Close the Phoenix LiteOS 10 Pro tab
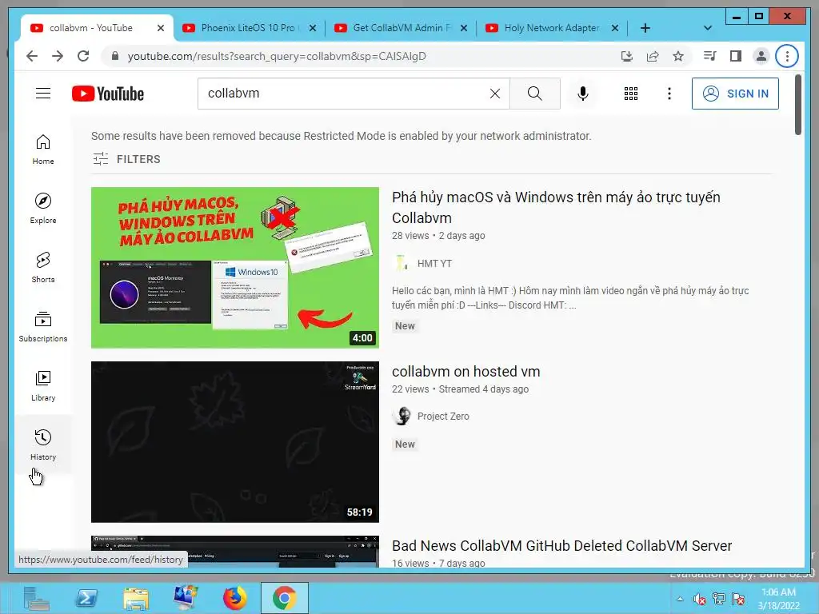The width and height of the screenshot is (819, 614). pyautogui.click(x=313, y=28)
